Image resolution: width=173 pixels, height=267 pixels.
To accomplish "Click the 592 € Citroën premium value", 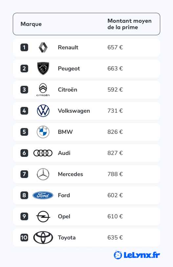I will [115, 89].
